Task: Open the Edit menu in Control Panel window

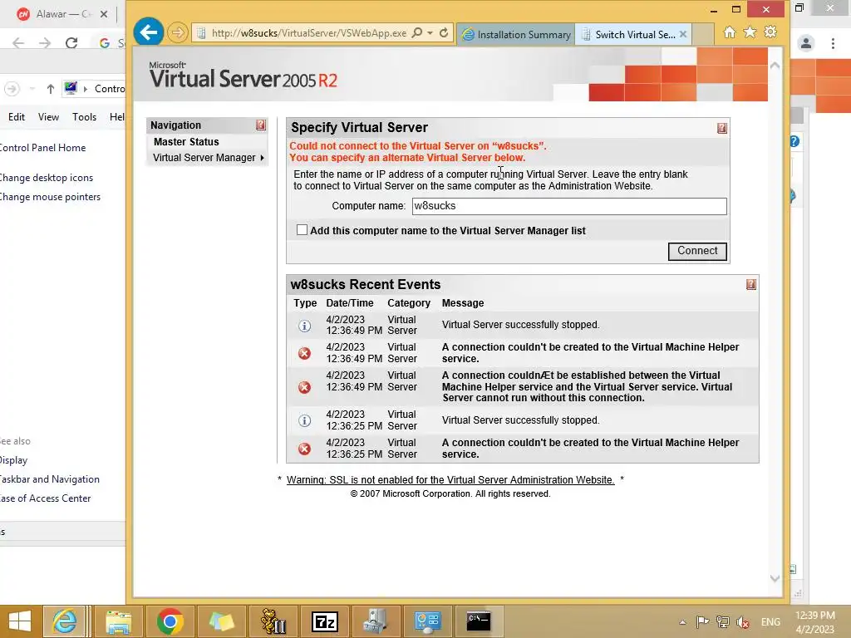Action: coord(17,116)
